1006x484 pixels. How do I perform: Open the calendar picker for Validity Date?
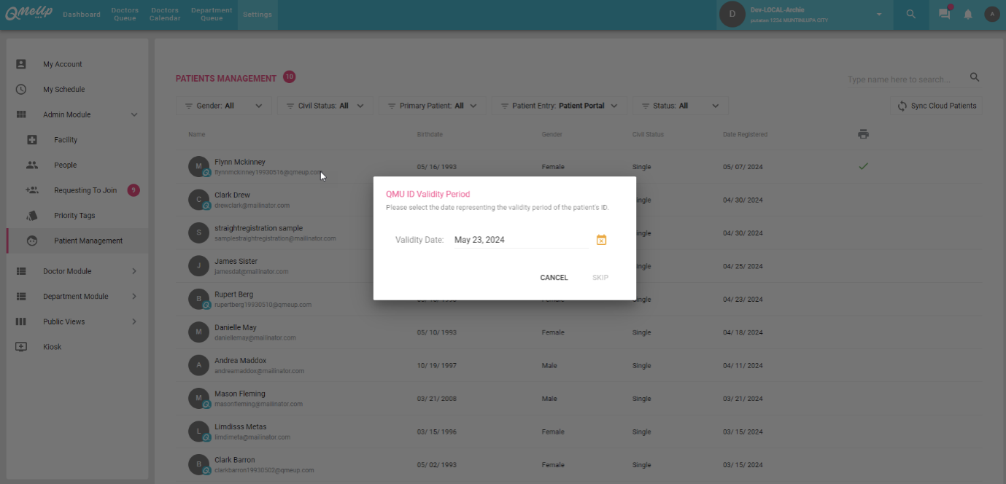[x=601, y=240]
